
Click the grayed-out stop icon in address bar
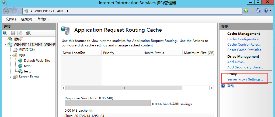252,11
